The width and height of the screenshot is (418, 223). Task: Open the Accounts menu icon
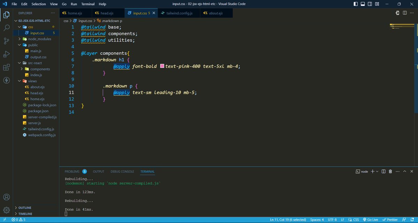[x=6, y=197]
